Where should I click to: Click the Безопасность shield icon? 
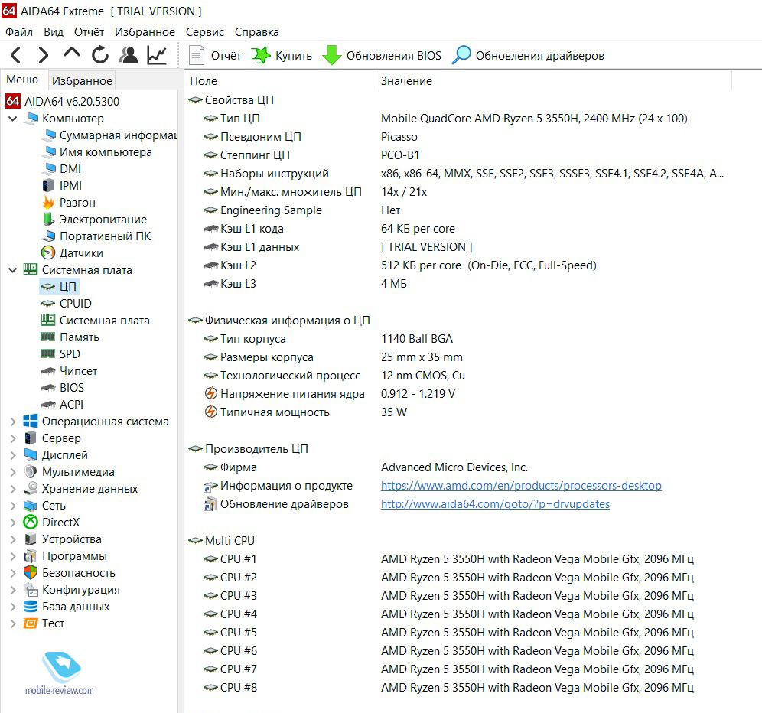pyautogui.click(x=31, y=572)
